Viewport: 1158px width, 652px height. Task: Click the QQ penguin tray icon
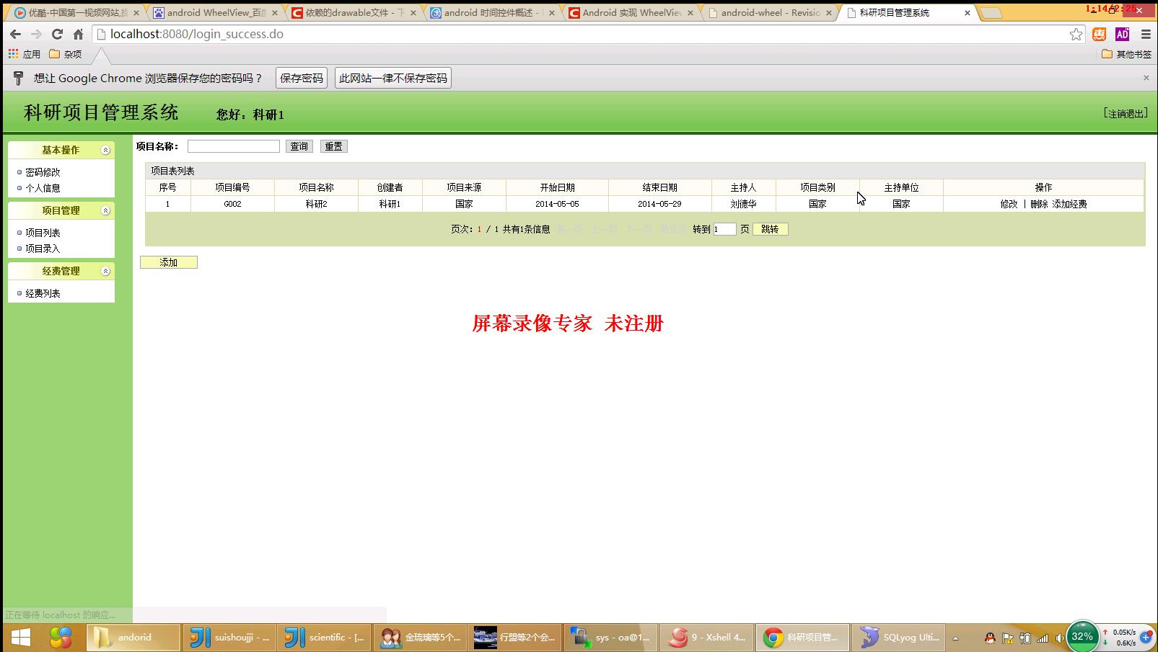pos(990,638)
